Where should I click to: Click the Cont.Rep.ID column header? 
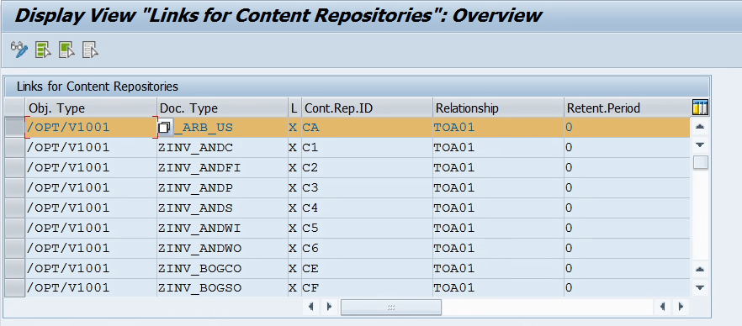[367, 108]
